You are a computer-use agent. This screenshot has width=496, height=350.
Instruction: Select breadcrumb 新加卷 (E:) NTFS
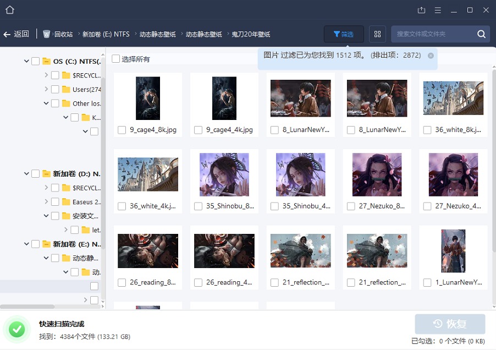click(x=106, y=34)
